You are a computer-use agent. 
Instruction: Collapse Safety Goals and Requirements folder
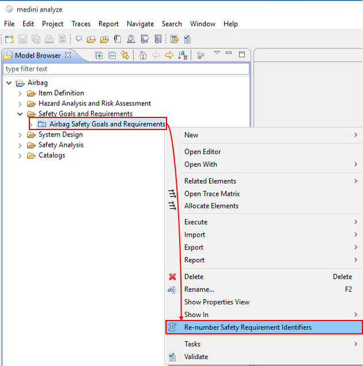click(20, 114)
